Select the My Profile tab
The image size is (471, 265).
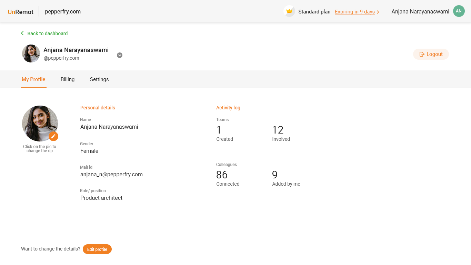tap(33, 79)
